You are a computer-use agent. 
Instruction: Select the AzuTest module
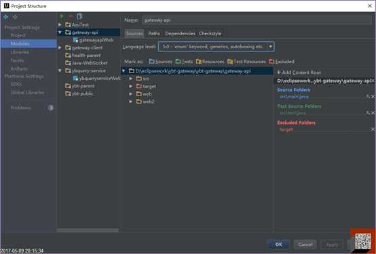click(x=80, y=24)
